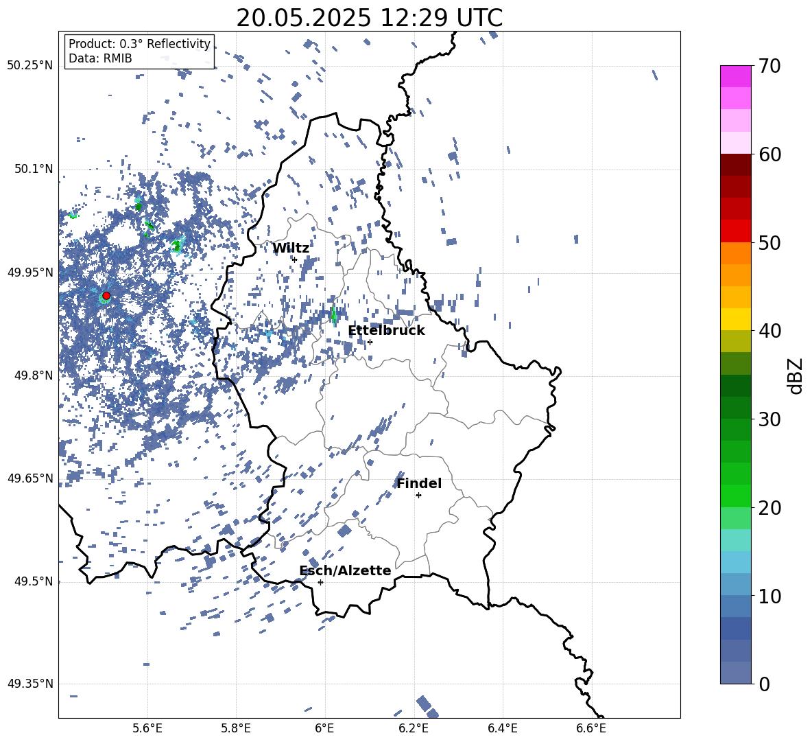Click the 50 tick on colorbar
The image size is (812, 742).
pyautogui.click(x=770, y=242)
